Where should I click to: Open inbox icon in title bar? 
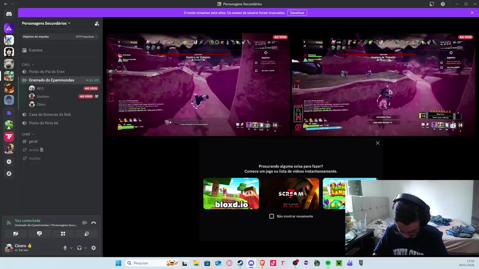[432, 4]
